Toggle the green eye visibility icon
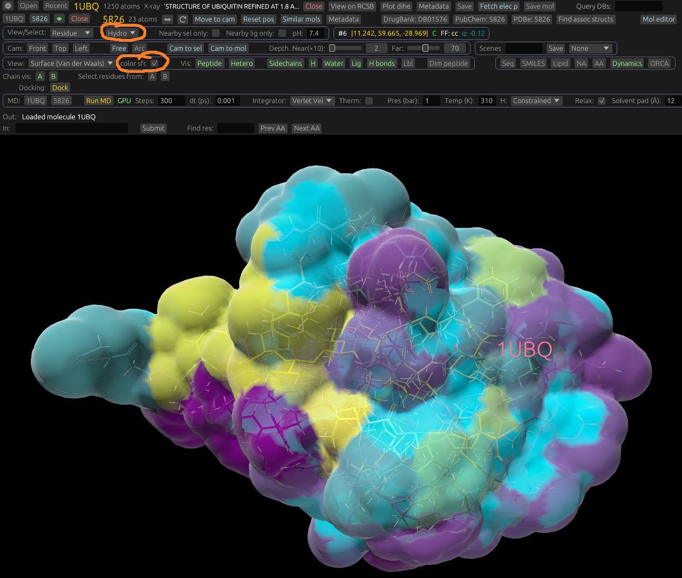Viewport: 682px width, 578px height. pos(59,19)
